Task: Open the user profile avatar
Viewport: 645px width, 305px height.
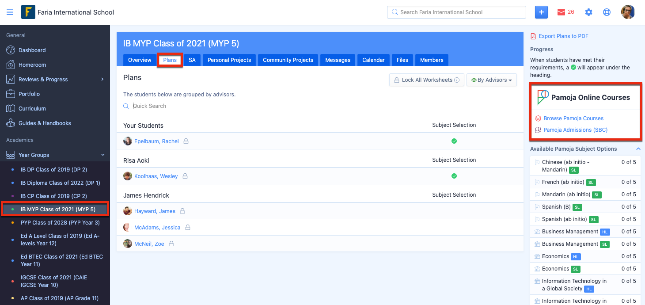Action: (x=628, y=12)
